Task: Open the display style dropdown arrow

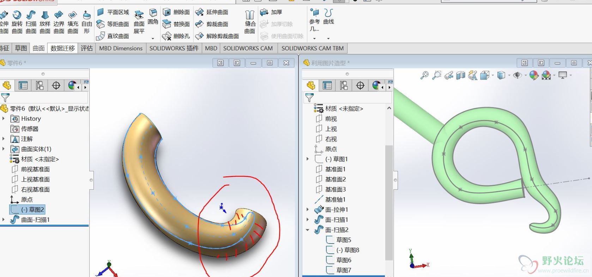Action: coord(509,75)
